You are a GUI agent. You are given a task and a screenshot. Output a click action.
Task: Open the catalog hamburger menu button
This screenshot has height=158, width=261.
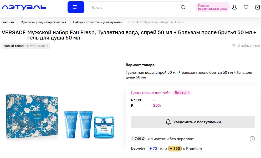click(76, 7)
